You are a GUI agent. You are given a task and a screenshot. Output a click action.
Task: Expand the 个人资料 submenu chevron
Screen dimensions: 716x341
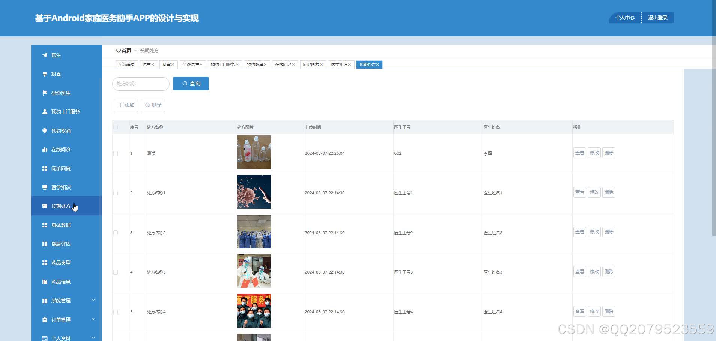pos(93,338)
